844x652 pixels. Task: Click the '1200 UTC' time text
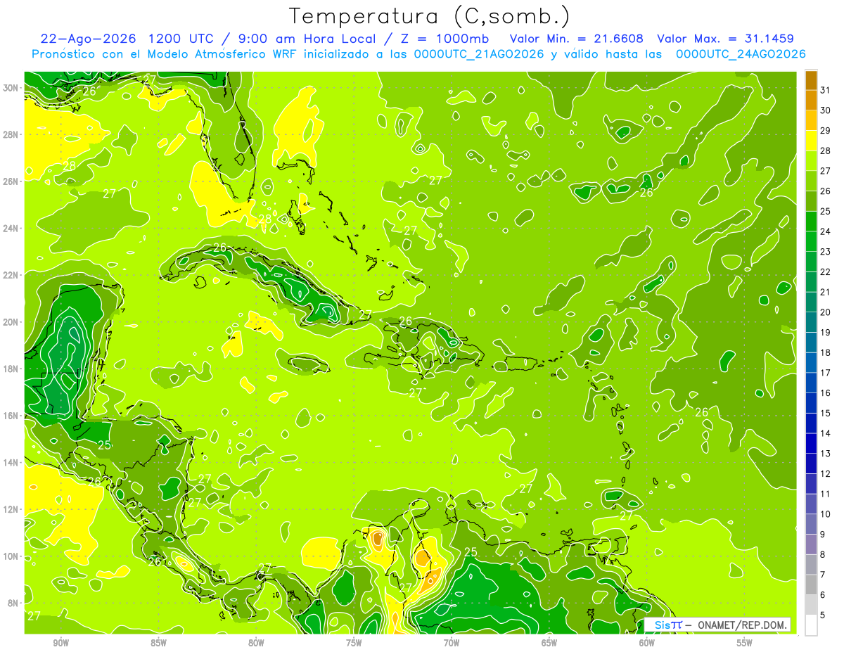pyautogui.click(x=181, y=38)
